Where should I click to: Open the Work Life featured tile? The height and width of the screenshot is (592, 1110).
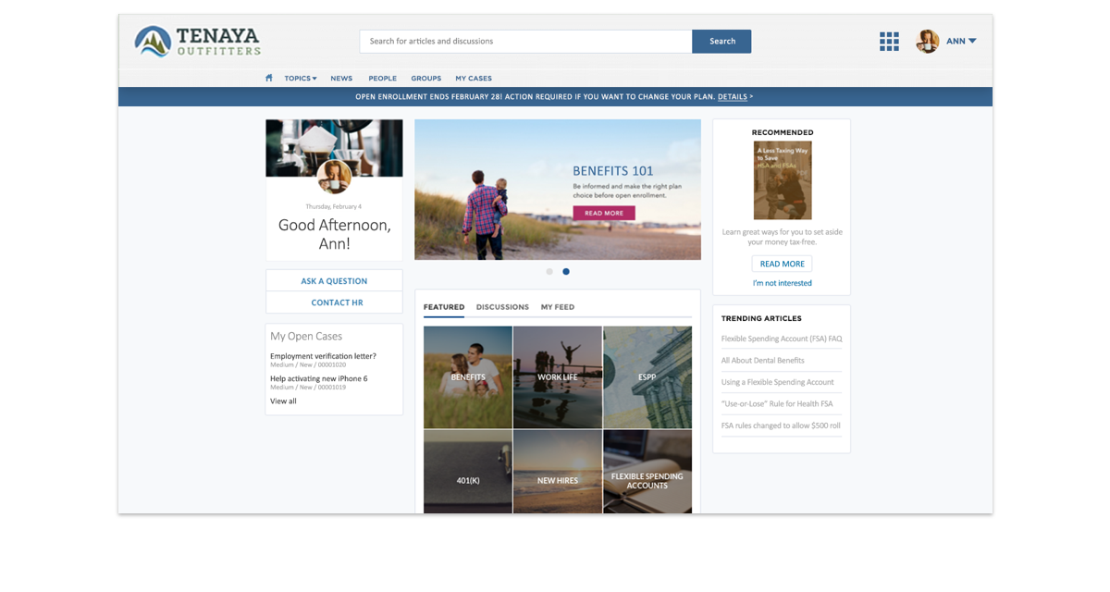point(557,377)
